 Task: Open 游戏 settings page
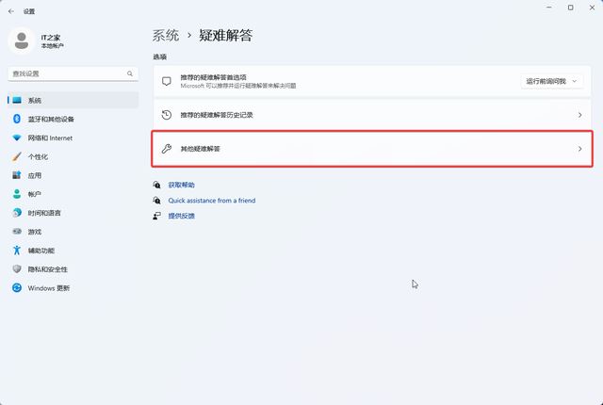click(73, 232)
